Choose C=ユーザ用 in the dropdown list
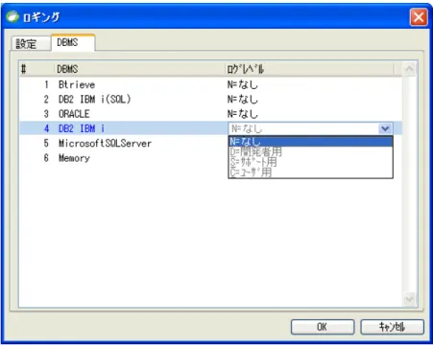The width and height of the screenshot is (433, 345). pyautogui.click(x=310, y=172)
